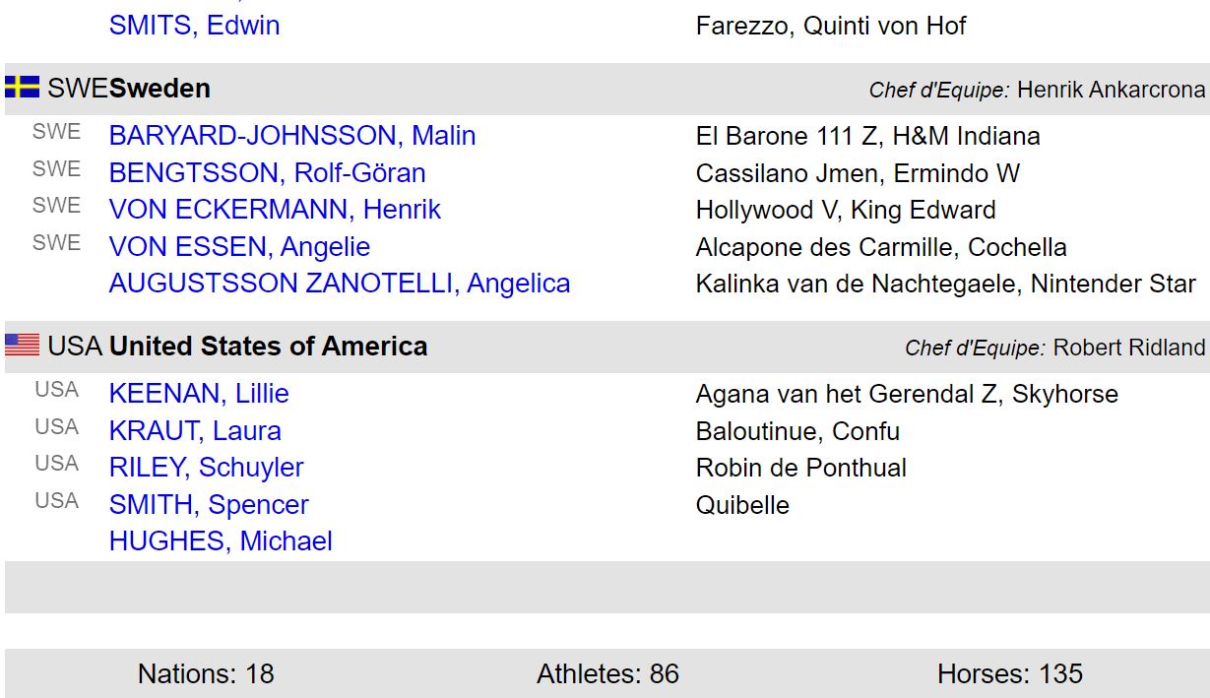Click the Athletes: 86 total
Viewport: 1210px width, 698px height.
(607, 674)
